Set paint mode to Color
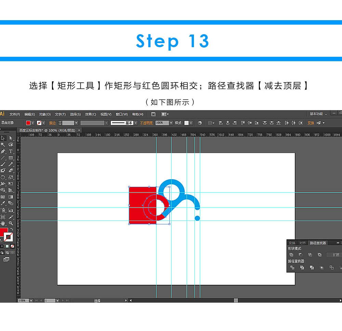 (x=2, y=246)
